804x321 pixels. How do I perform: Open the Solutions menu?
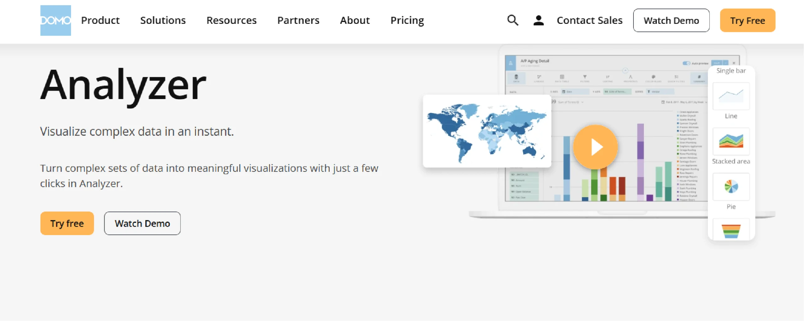pyautogui.click(x=163, y=20)
